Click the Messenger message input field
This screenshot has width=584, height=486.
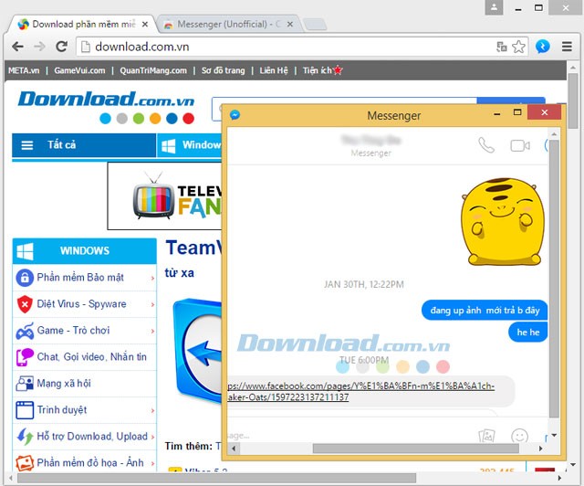[x=350, y=435]
